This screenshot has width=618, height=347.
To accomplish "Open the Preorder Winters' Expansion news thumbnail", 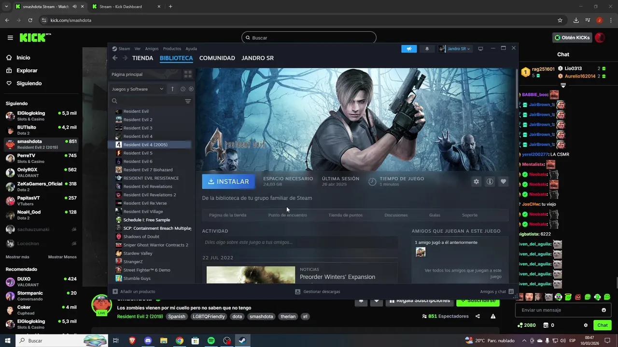I will coord(251,275).
